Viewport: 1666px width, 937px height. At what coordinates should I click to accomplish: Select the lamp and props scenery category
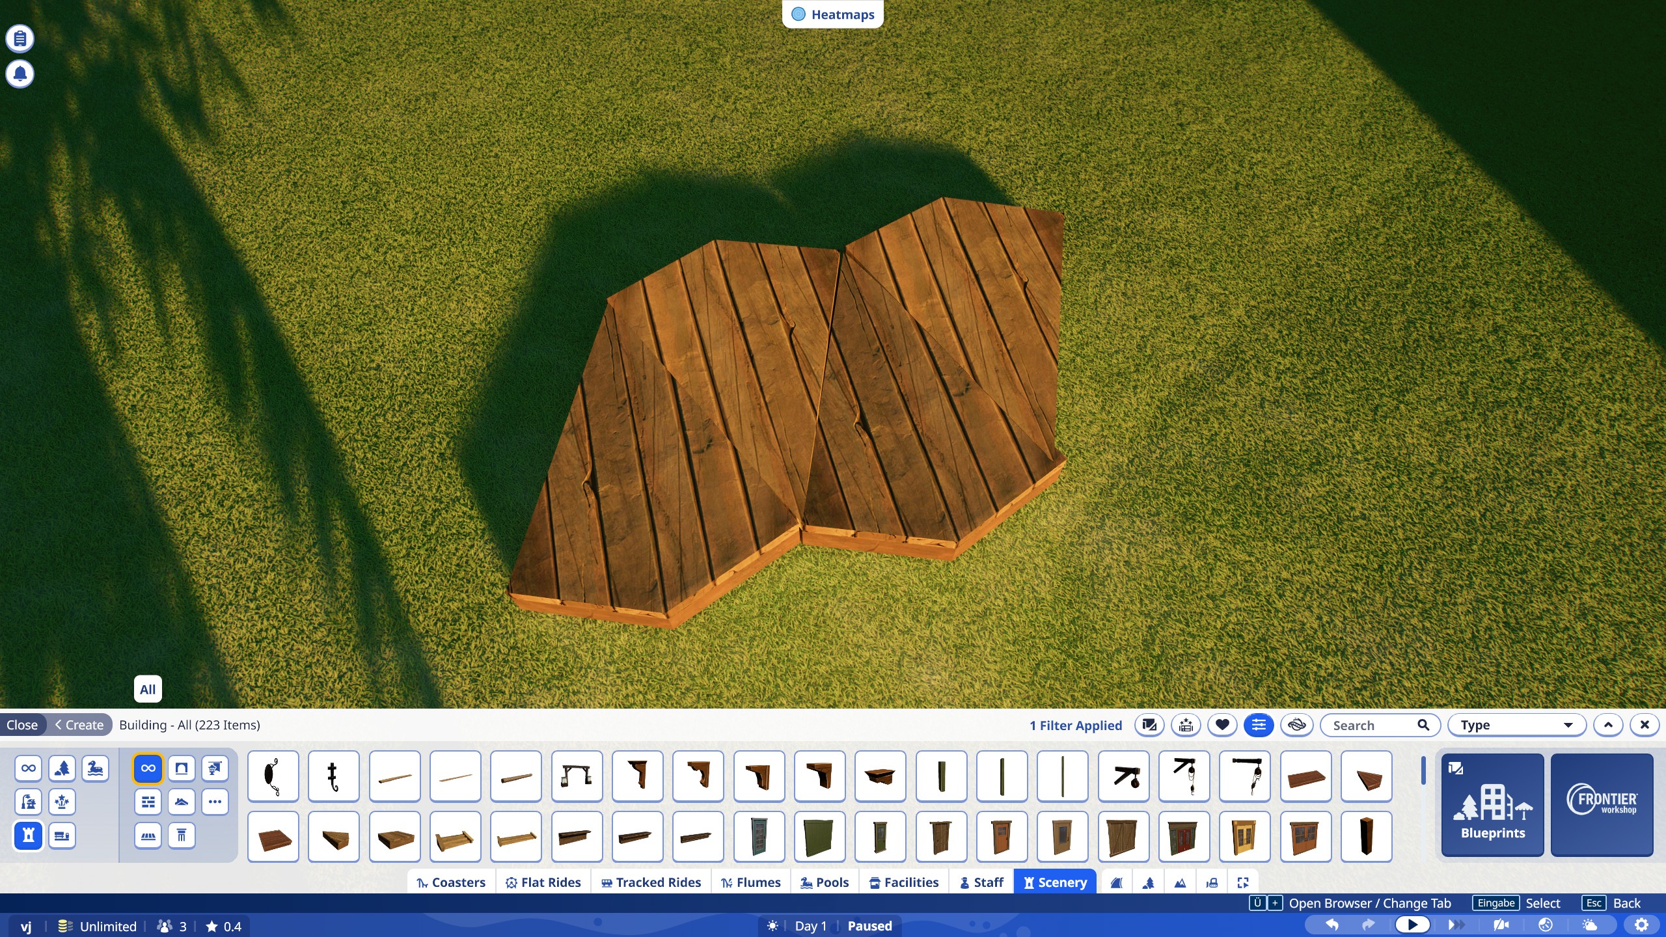tap(29, 802)
